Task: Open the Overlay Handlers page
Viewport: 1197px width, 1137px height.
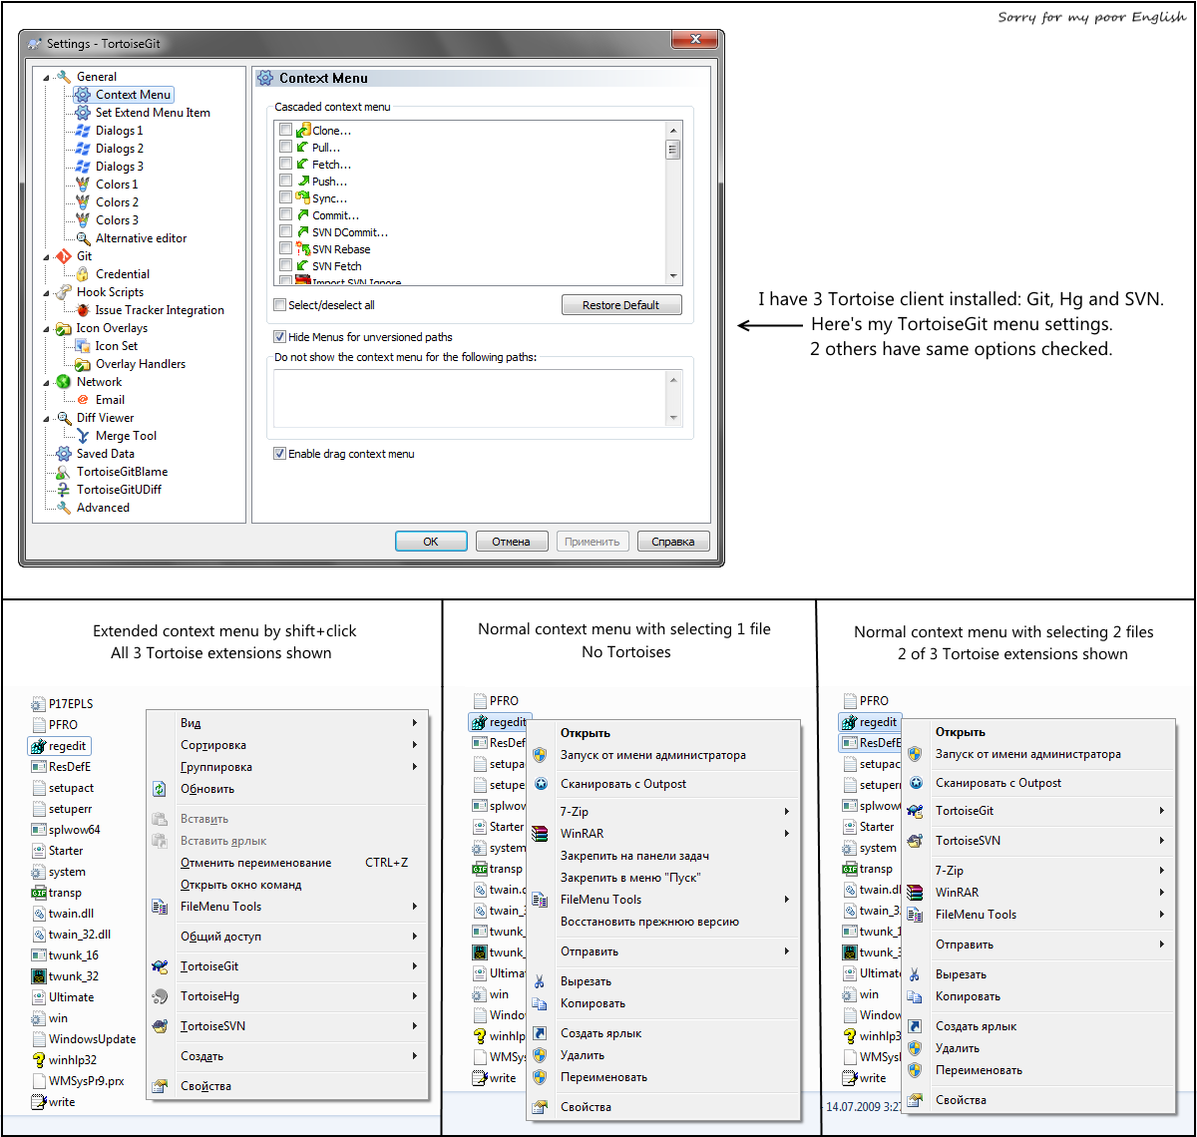Action: click(142, 364)
